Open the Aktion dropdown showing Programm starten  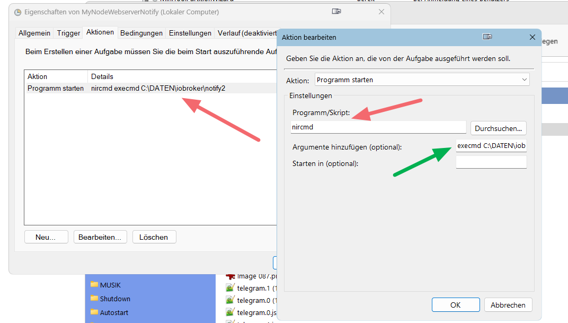pos(422,80)
